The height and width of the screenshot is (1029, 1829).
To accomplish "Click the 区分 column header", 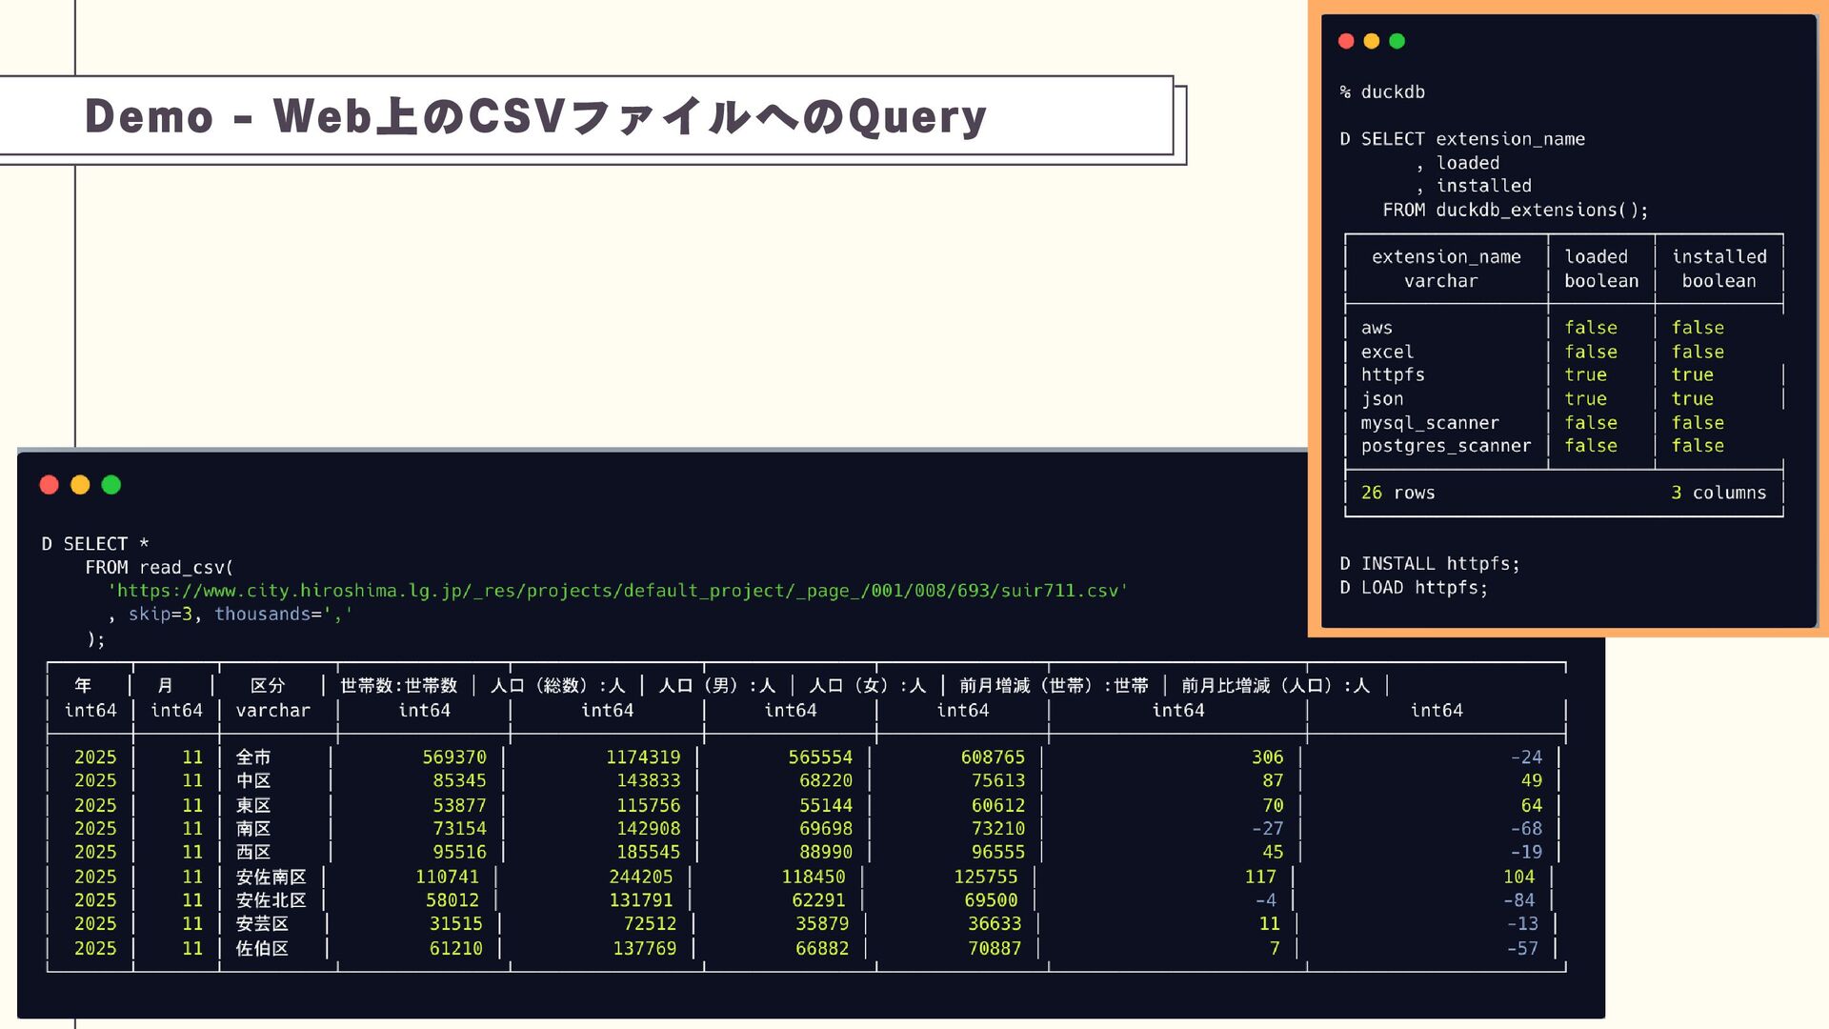I will 268,686.
